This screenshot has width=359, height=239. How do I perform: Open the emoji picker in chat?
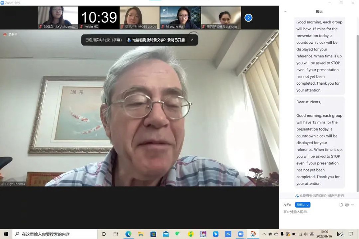click(x=347, y=205)
